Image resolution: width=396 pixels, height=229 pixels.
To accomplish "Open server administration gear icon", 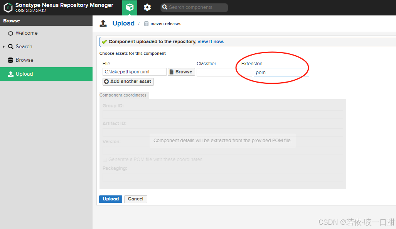I will [x=147, y=7].
